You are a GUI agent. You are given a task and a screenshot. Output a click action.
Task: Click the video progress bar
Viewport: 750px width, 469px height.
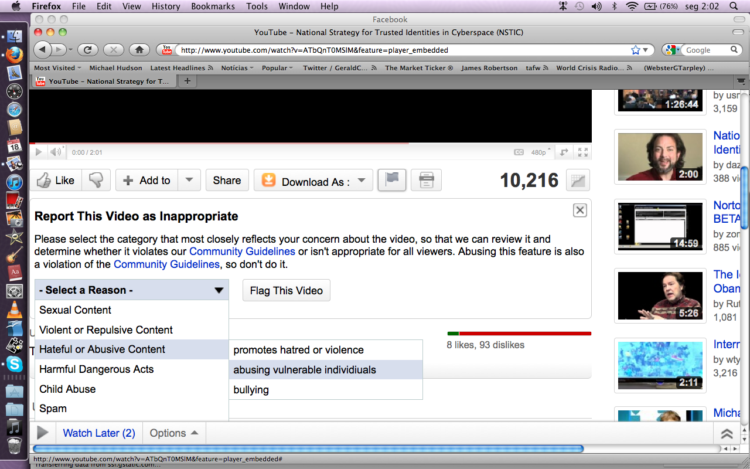(311, 143)
